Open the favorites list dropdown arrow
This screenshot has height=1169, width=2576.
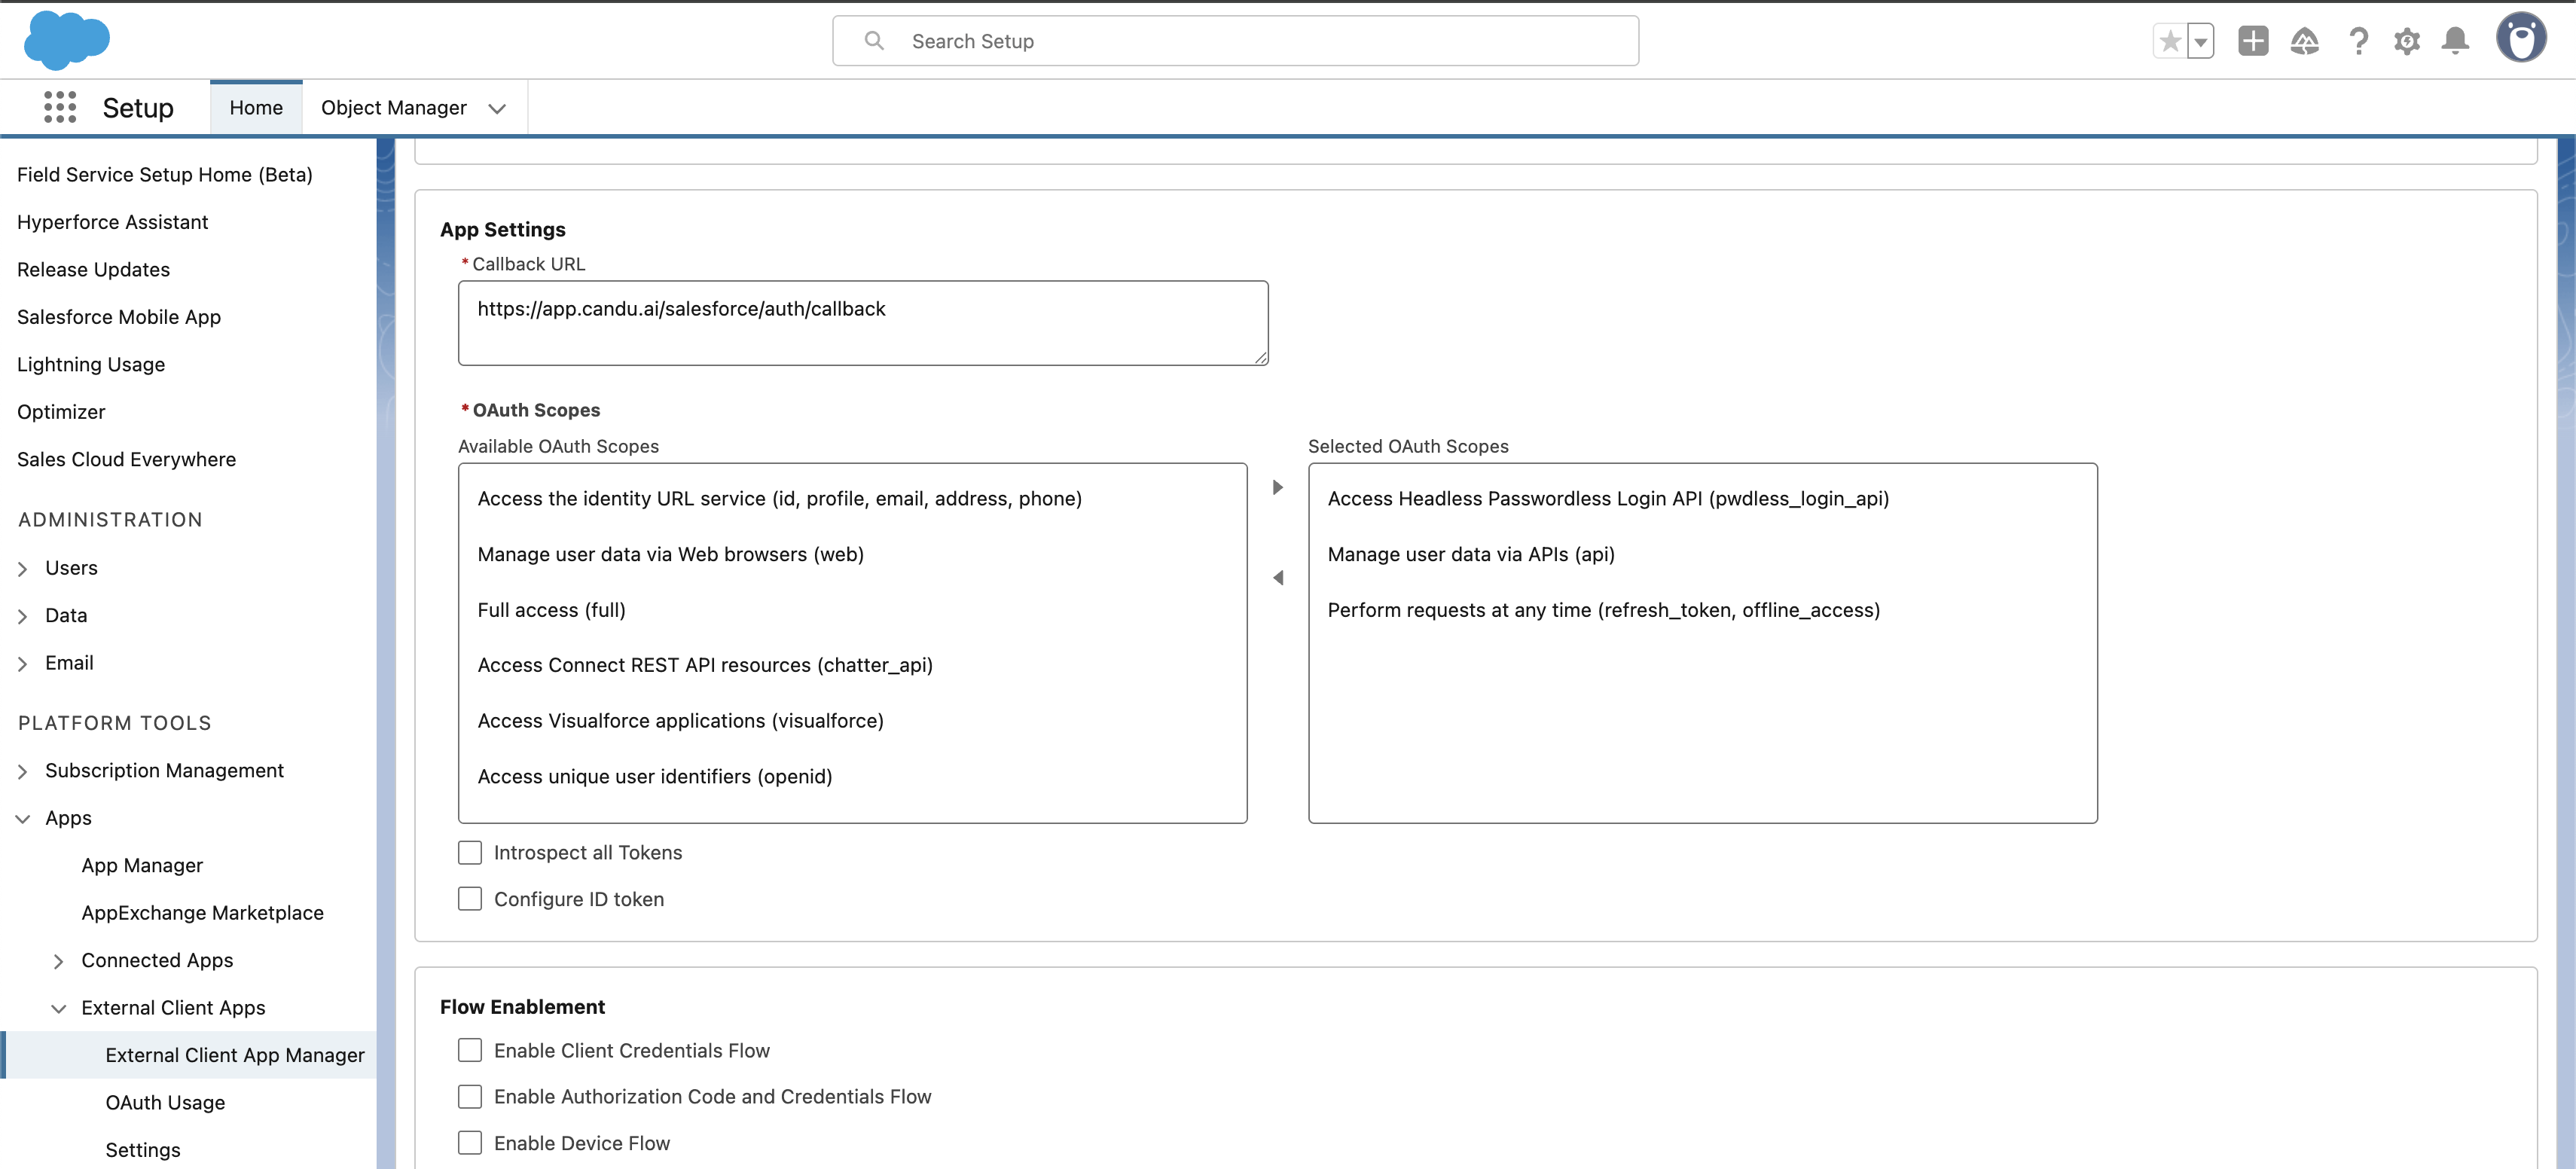2200,41
